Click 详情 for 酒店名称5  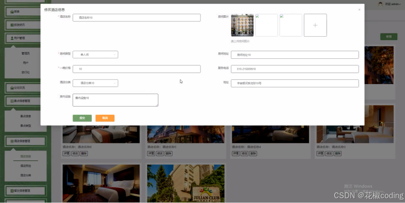(151, 154)
